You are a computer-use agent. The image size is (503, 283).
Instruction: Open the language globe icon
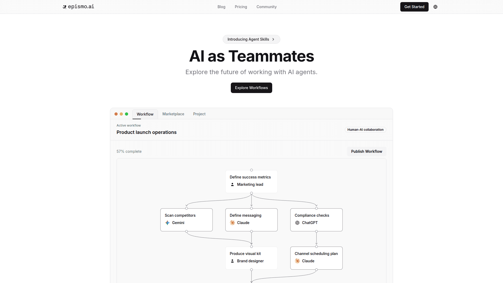coord(435,7)
